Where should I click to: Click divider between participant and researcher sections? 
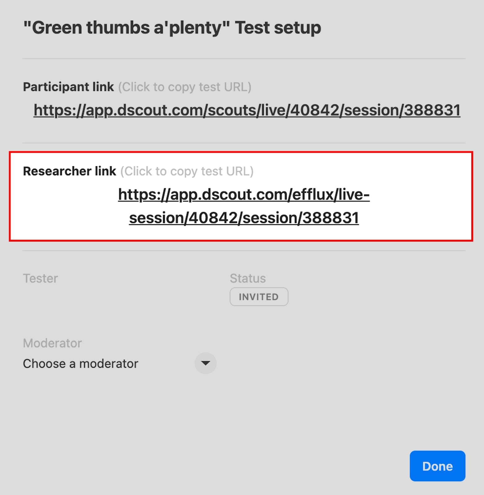[244, 143]
